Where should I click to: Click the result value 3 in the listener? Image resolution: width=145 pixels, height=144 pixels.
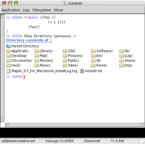7,31
